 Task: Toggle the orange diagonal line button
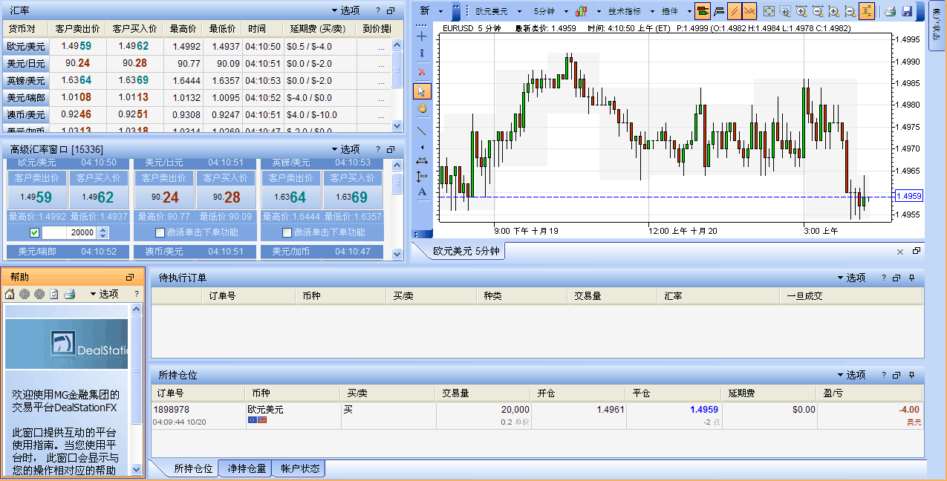coord(735,11)
